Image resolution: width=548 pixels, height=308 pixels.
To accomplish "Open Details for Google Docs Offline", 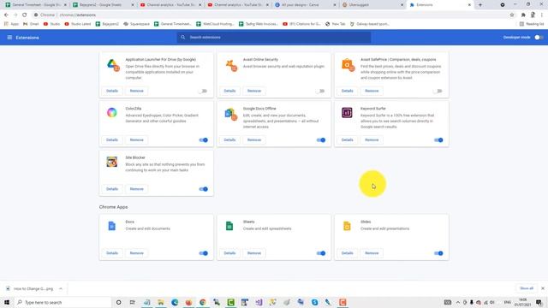I will [x=229, y=140].
